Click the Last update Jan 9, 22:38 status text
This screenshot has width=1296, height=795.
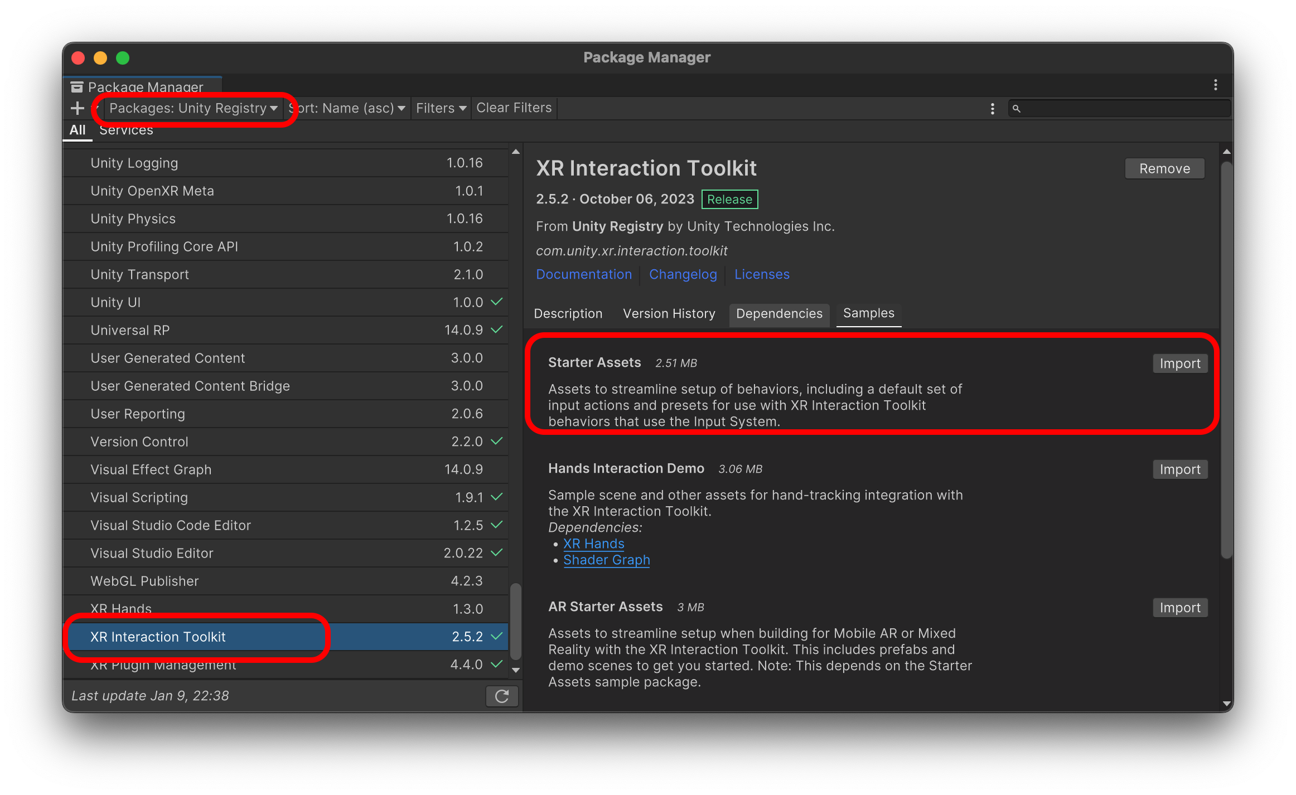[150, 696]
